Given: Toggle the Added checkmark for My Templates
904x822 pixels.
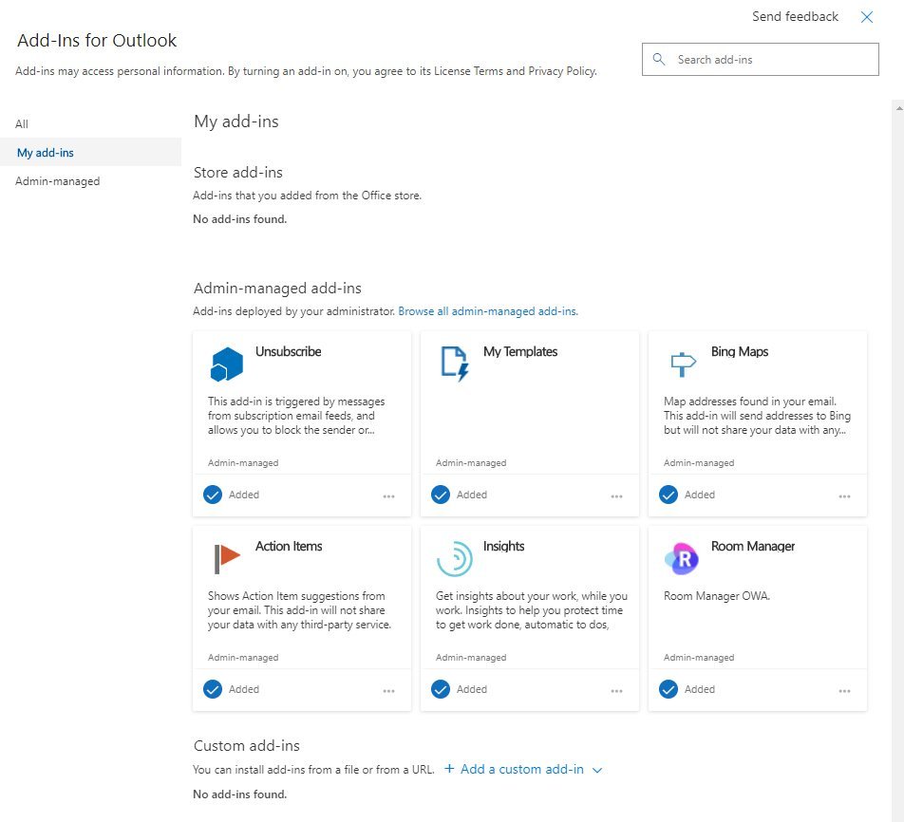Looking at the screenshot, I should coord(441,495).
